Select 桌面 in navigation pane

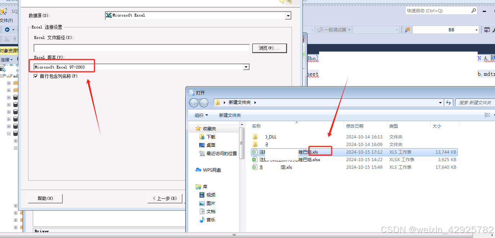(211, 145)
